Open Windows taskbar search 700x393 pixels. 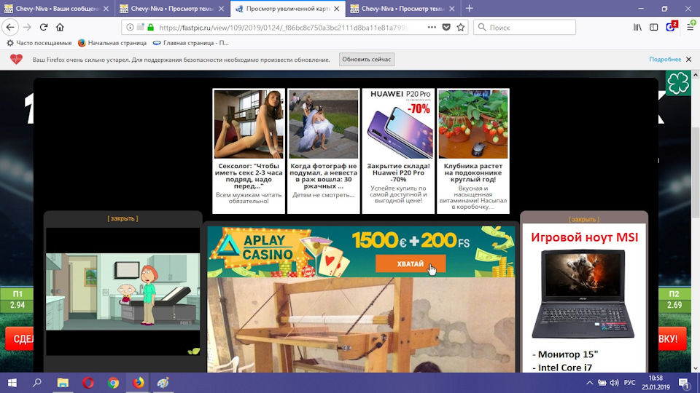[37, 383]
